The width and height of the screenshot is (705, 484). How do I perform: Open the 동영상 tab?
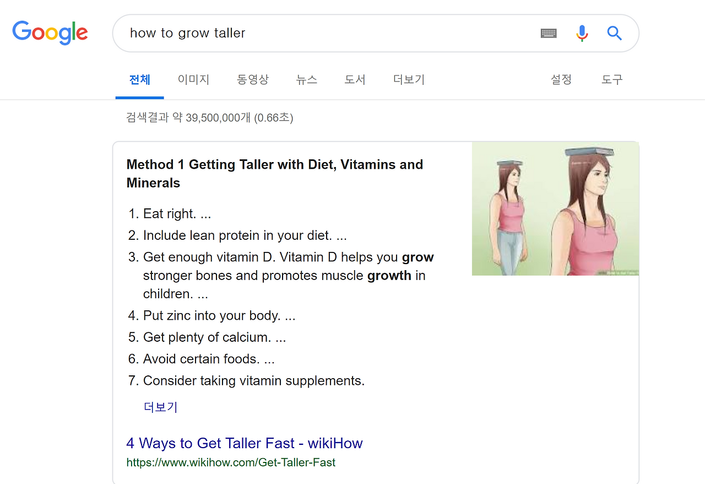click(253, 79)
